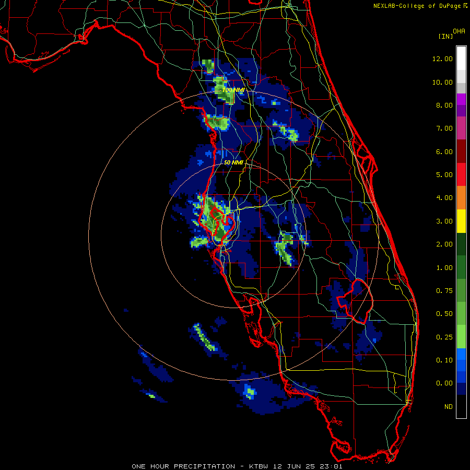Image resolution: width=470 pixels, height=470 pixels.
Task: Click the 100 NMI range ring label
Action: (233, 90)
